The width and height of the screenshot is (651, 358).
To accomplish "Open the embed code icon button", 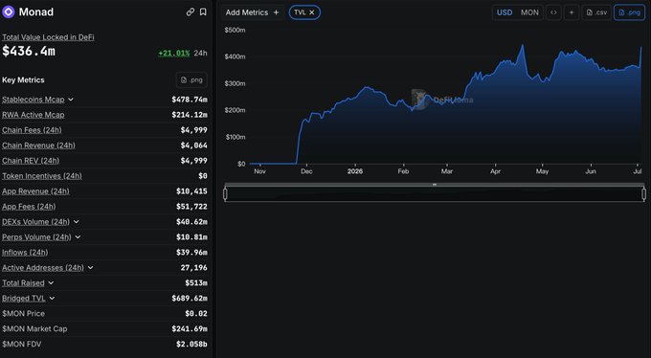I will tap(553, 12).
